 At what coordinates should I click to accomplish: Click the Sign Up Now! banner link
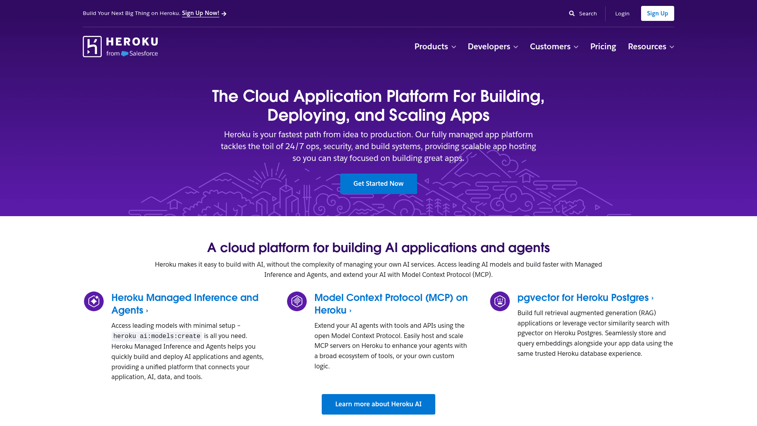pos(200,13)
